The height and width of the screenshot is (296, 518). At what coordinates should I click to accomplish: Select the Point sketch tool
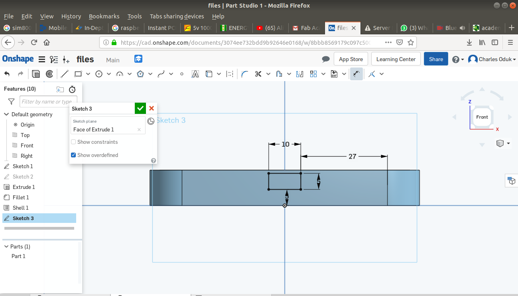point(182,74)
